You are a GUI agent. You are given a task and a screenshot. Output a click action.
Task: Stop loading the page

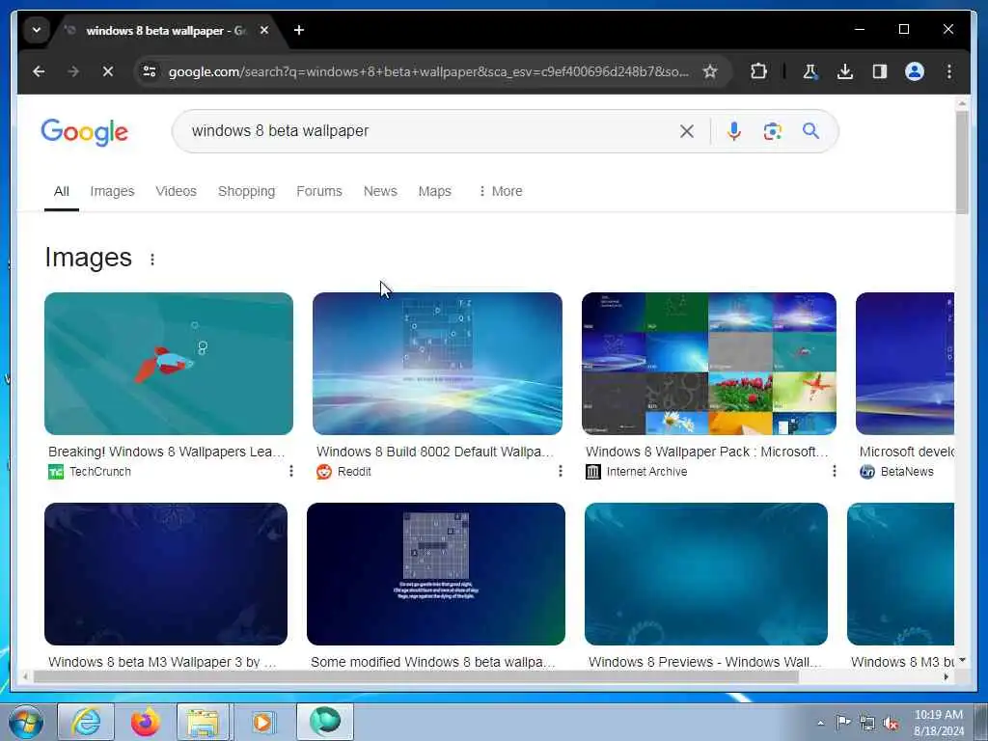108,71
